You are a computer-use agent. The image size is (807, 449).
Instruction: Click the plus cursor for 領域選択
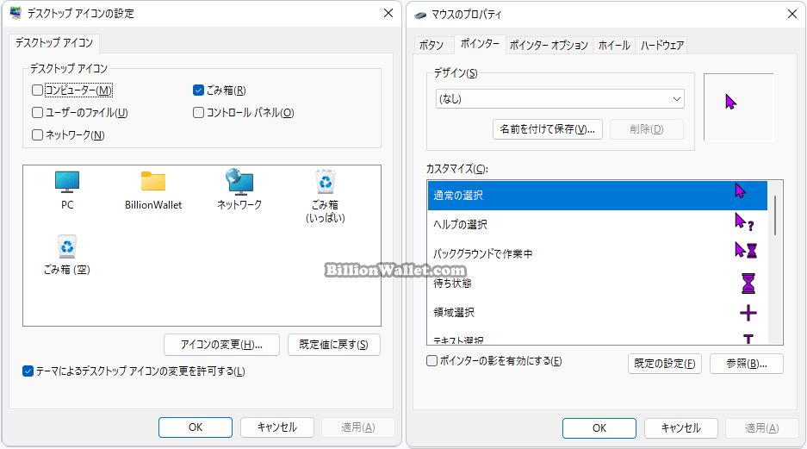click(x=748, y=313)
